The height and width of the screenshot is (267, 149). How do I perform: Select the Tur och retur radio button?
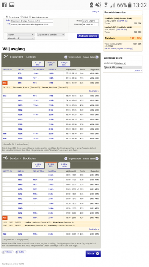click(7, 17)
